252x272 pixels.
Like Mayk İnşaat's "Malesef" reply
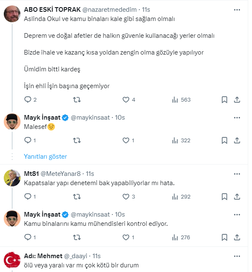coord(126,140)
